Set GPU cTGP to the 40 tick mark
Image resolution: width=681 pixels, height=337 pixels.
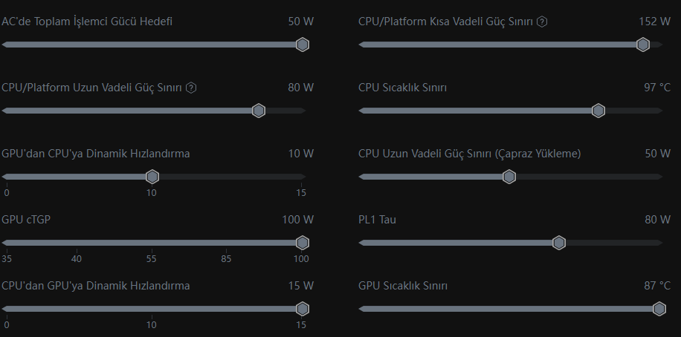[x=77, y=243]
